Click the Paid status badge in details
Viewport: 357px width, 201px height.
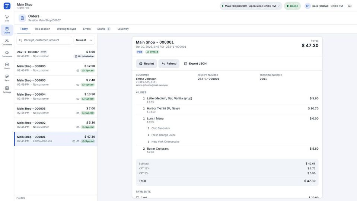coord(140,52)
